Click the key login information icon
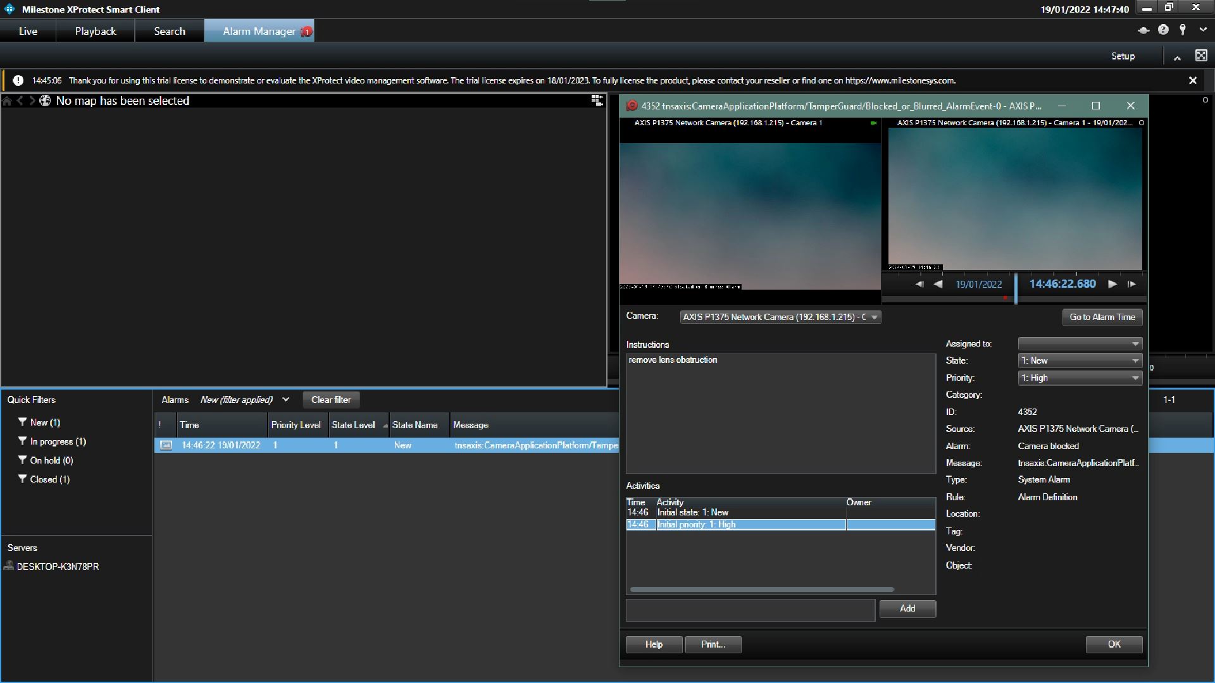1215x683 pixels. point(1183,30)
